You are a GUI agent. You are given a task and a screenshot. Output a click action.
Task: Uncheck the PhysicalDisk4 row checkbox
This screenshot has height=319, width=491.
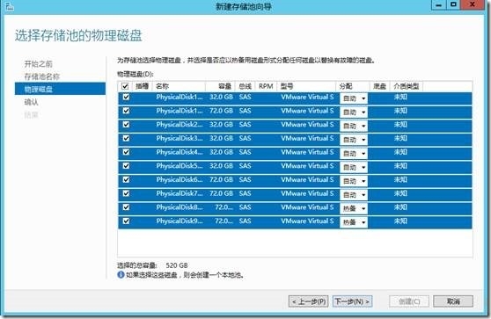pos(126,152)
